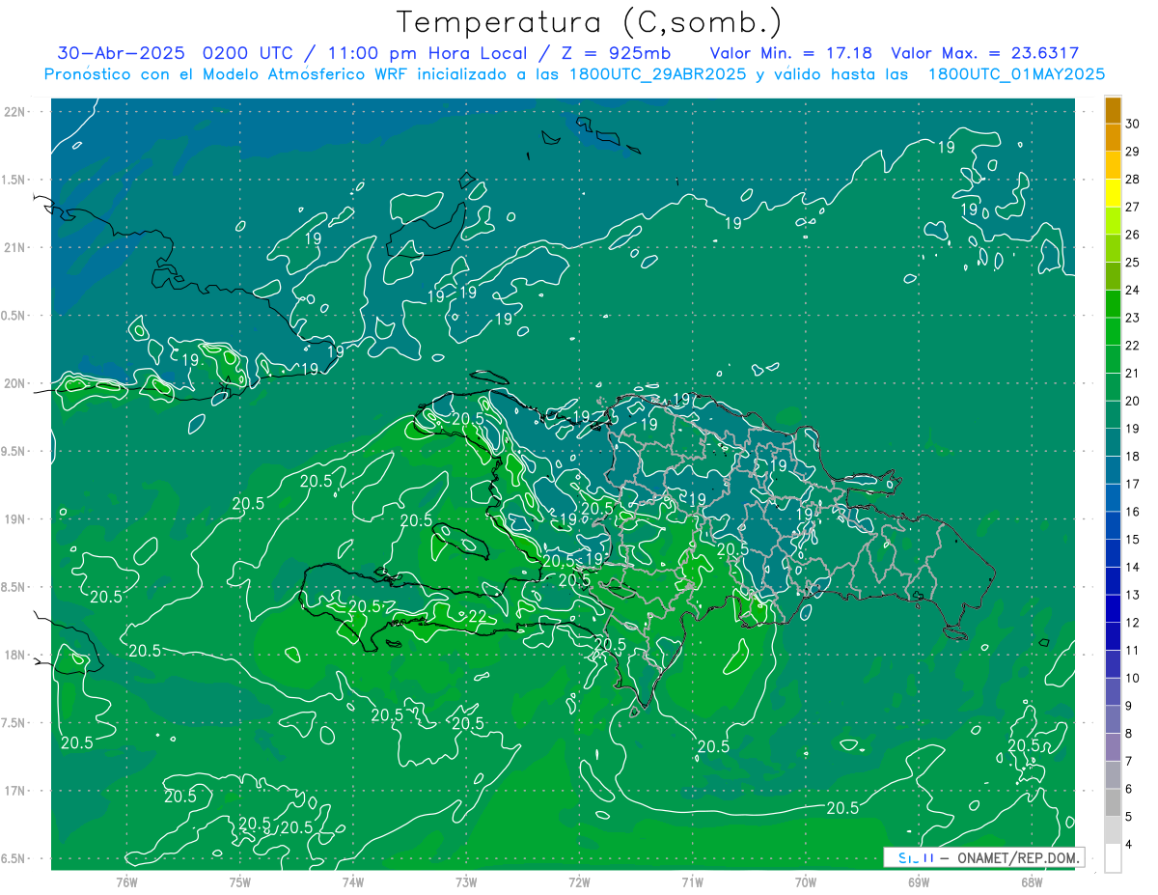1158x895 pixels.
Task: Click the '68W' longitude axis label
Action: coord(1032,882)
